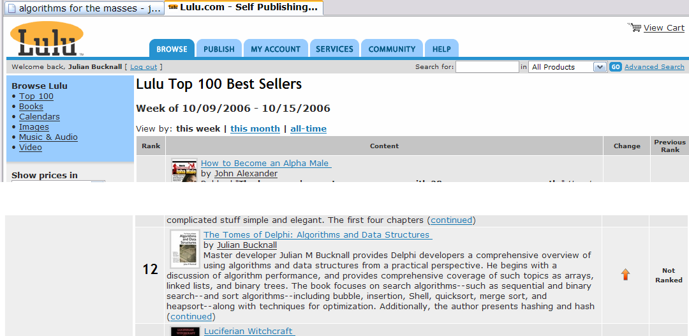Click the Content column header

[384, 146]
